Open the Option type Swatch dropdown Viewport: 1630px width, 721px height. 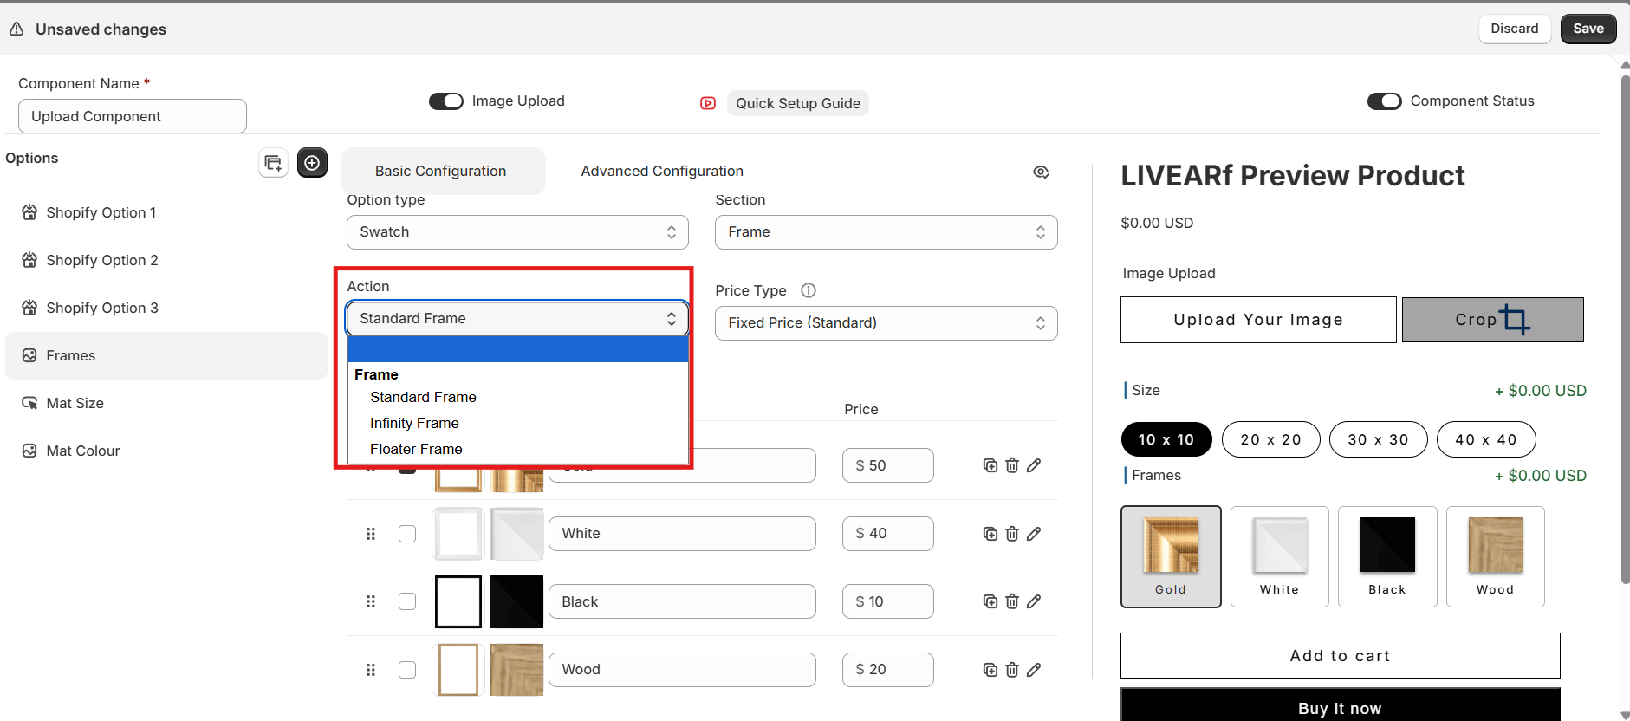click(517, 232)
